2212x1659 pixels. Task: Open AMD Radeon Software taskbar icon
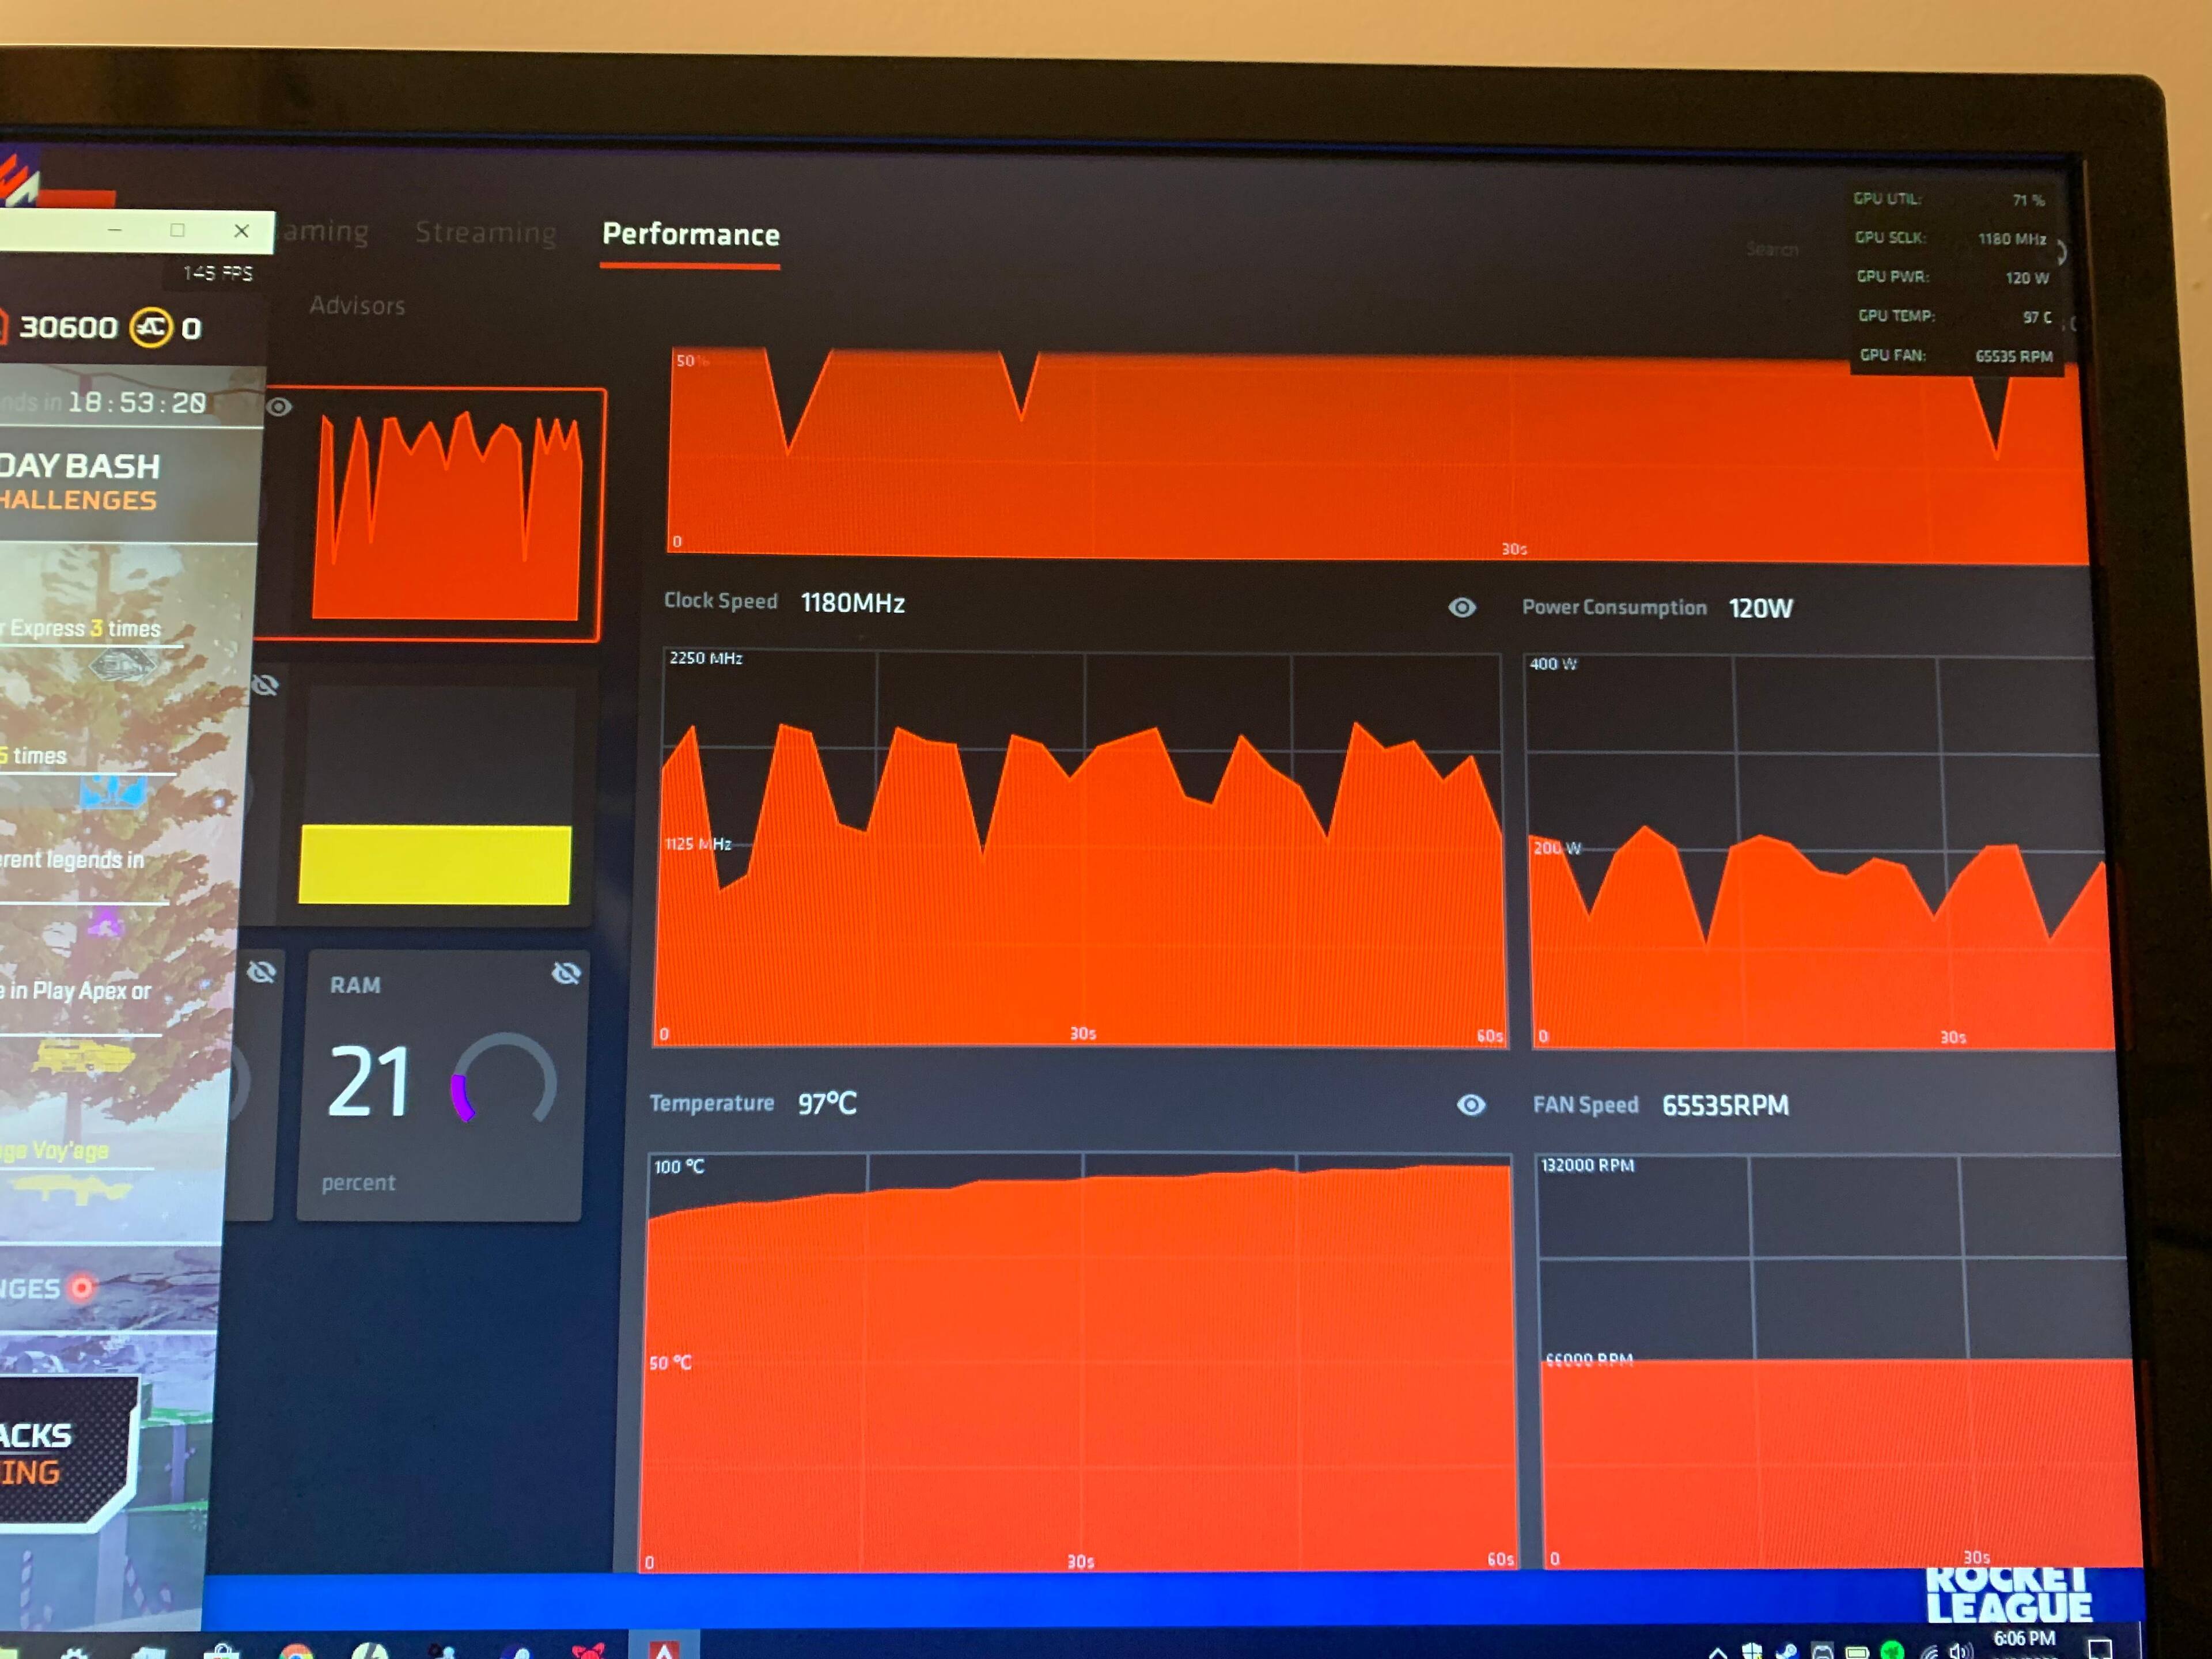[664, 1649]
